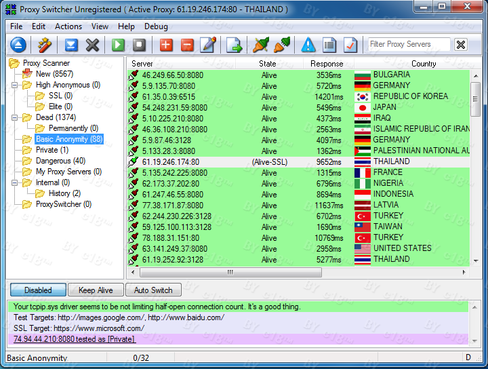Viewport: 488px width, 369px height.
Task: Click the black X delete icon in toolbar
Action: pyautogui.click(x=92, y=45)
